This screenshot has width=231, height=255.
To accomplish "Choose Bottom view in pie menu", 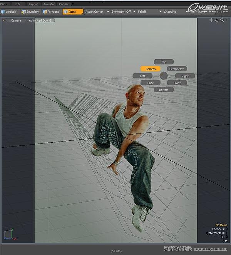I will click(164, 90).
